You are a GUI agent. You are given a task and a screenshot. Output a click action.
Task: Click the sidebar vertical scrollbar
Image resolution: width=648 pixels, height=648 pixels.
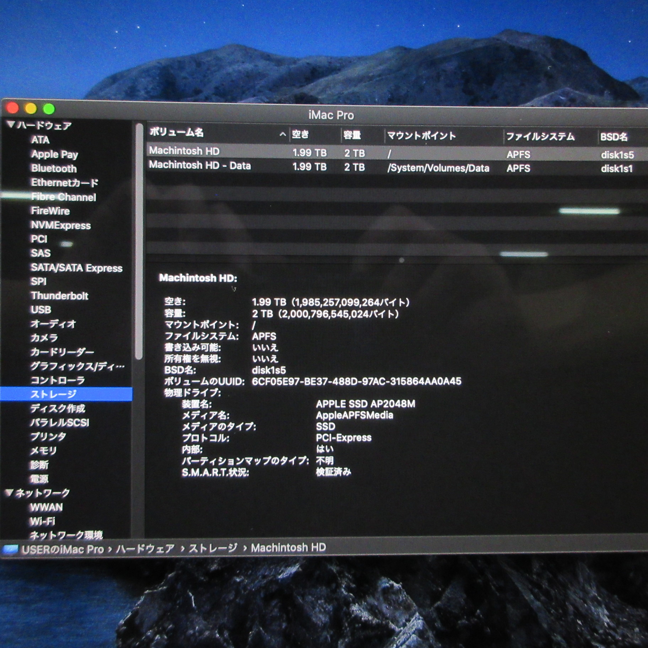coord(139,242)
